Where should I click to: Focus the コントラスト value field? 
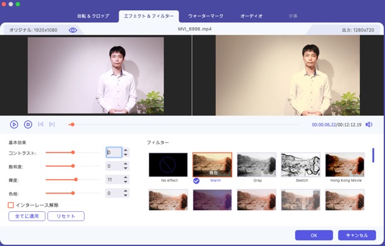pyautogui.click(x=114, y=153)
